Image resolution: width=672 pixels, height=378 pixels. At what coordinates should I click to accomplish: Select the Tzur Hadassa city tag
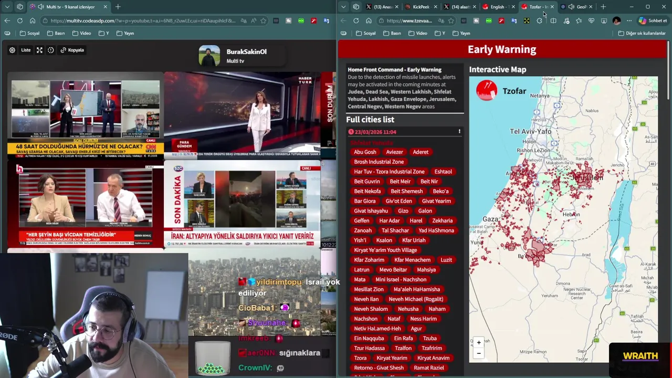[370, 348]
